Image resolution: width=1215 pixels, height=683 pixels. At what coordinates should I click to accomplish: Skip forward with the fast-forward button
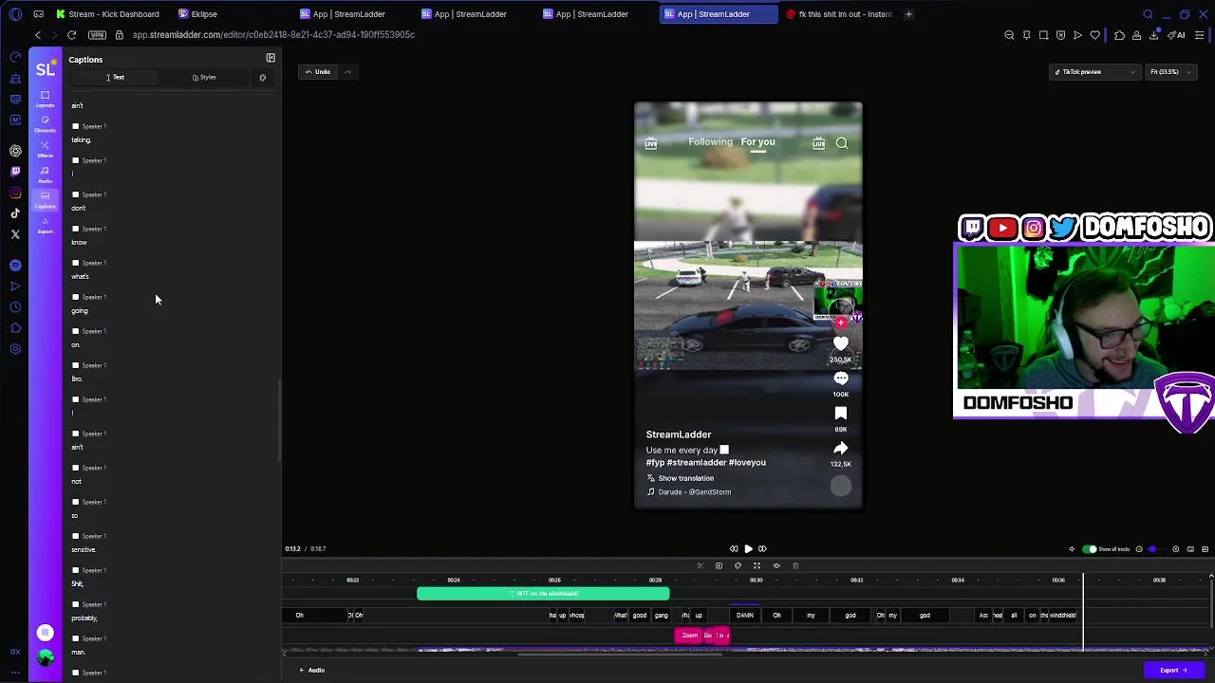click(762, 549)
